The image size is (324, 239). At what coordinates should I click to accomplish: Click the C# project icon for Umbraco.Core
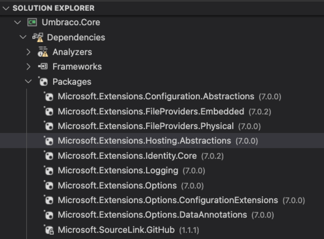(32, 22)
